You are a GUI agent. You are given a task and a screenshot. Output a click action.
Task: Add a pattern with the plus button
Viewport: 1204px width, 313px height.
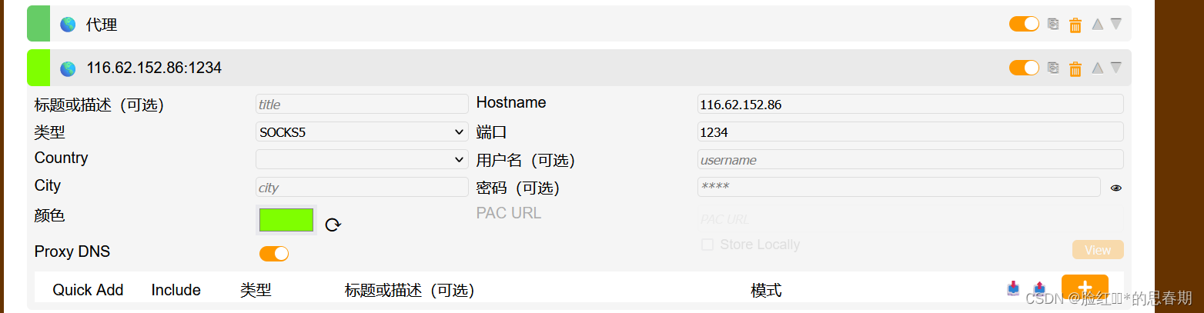[x=1085, y=289]
